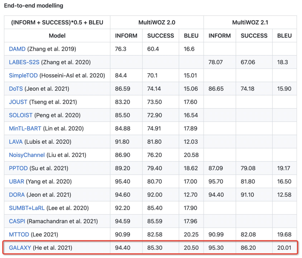Click the End-to-end modelling heading
302x258 pixels.
tap(34, 6)
